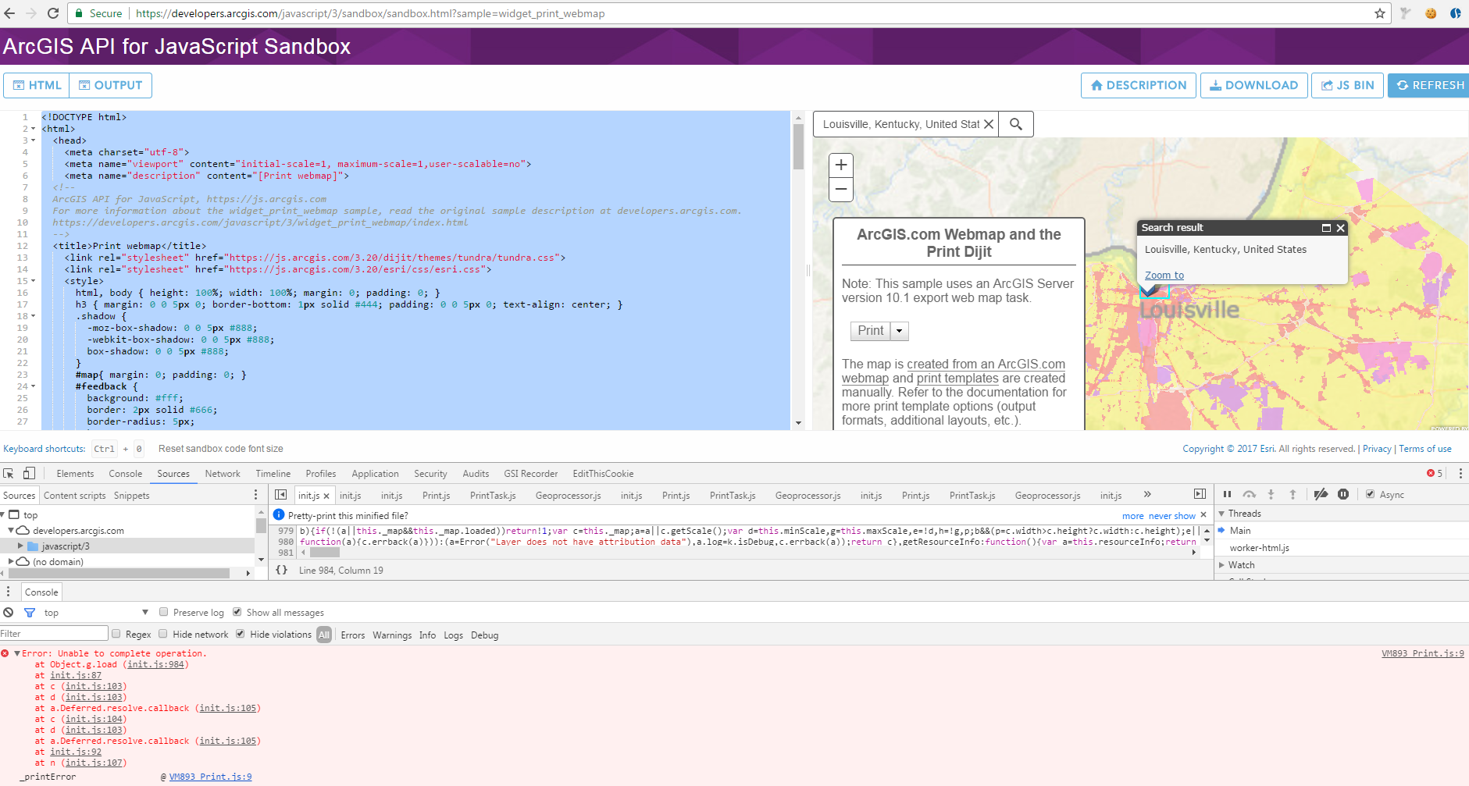1469x786 pixels.
Task: Collapse the developers.arcgis.com tree node
Action: (x=11, y=530)
